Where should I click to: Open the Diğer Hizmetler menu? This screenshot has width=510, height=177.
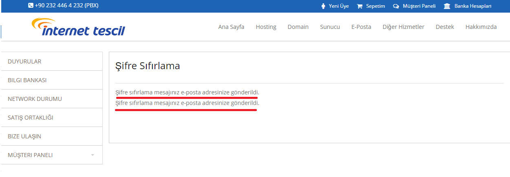(403, 27)
